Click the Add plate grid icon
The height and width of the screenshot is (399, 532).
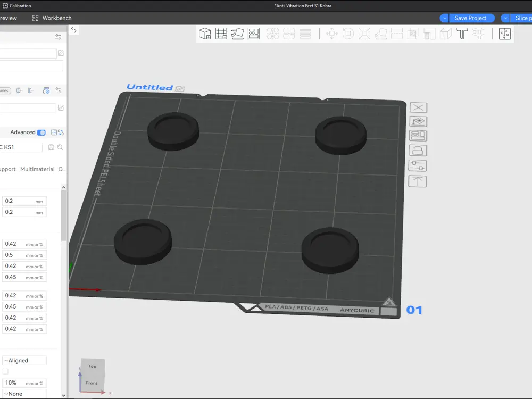pos(221,34)
